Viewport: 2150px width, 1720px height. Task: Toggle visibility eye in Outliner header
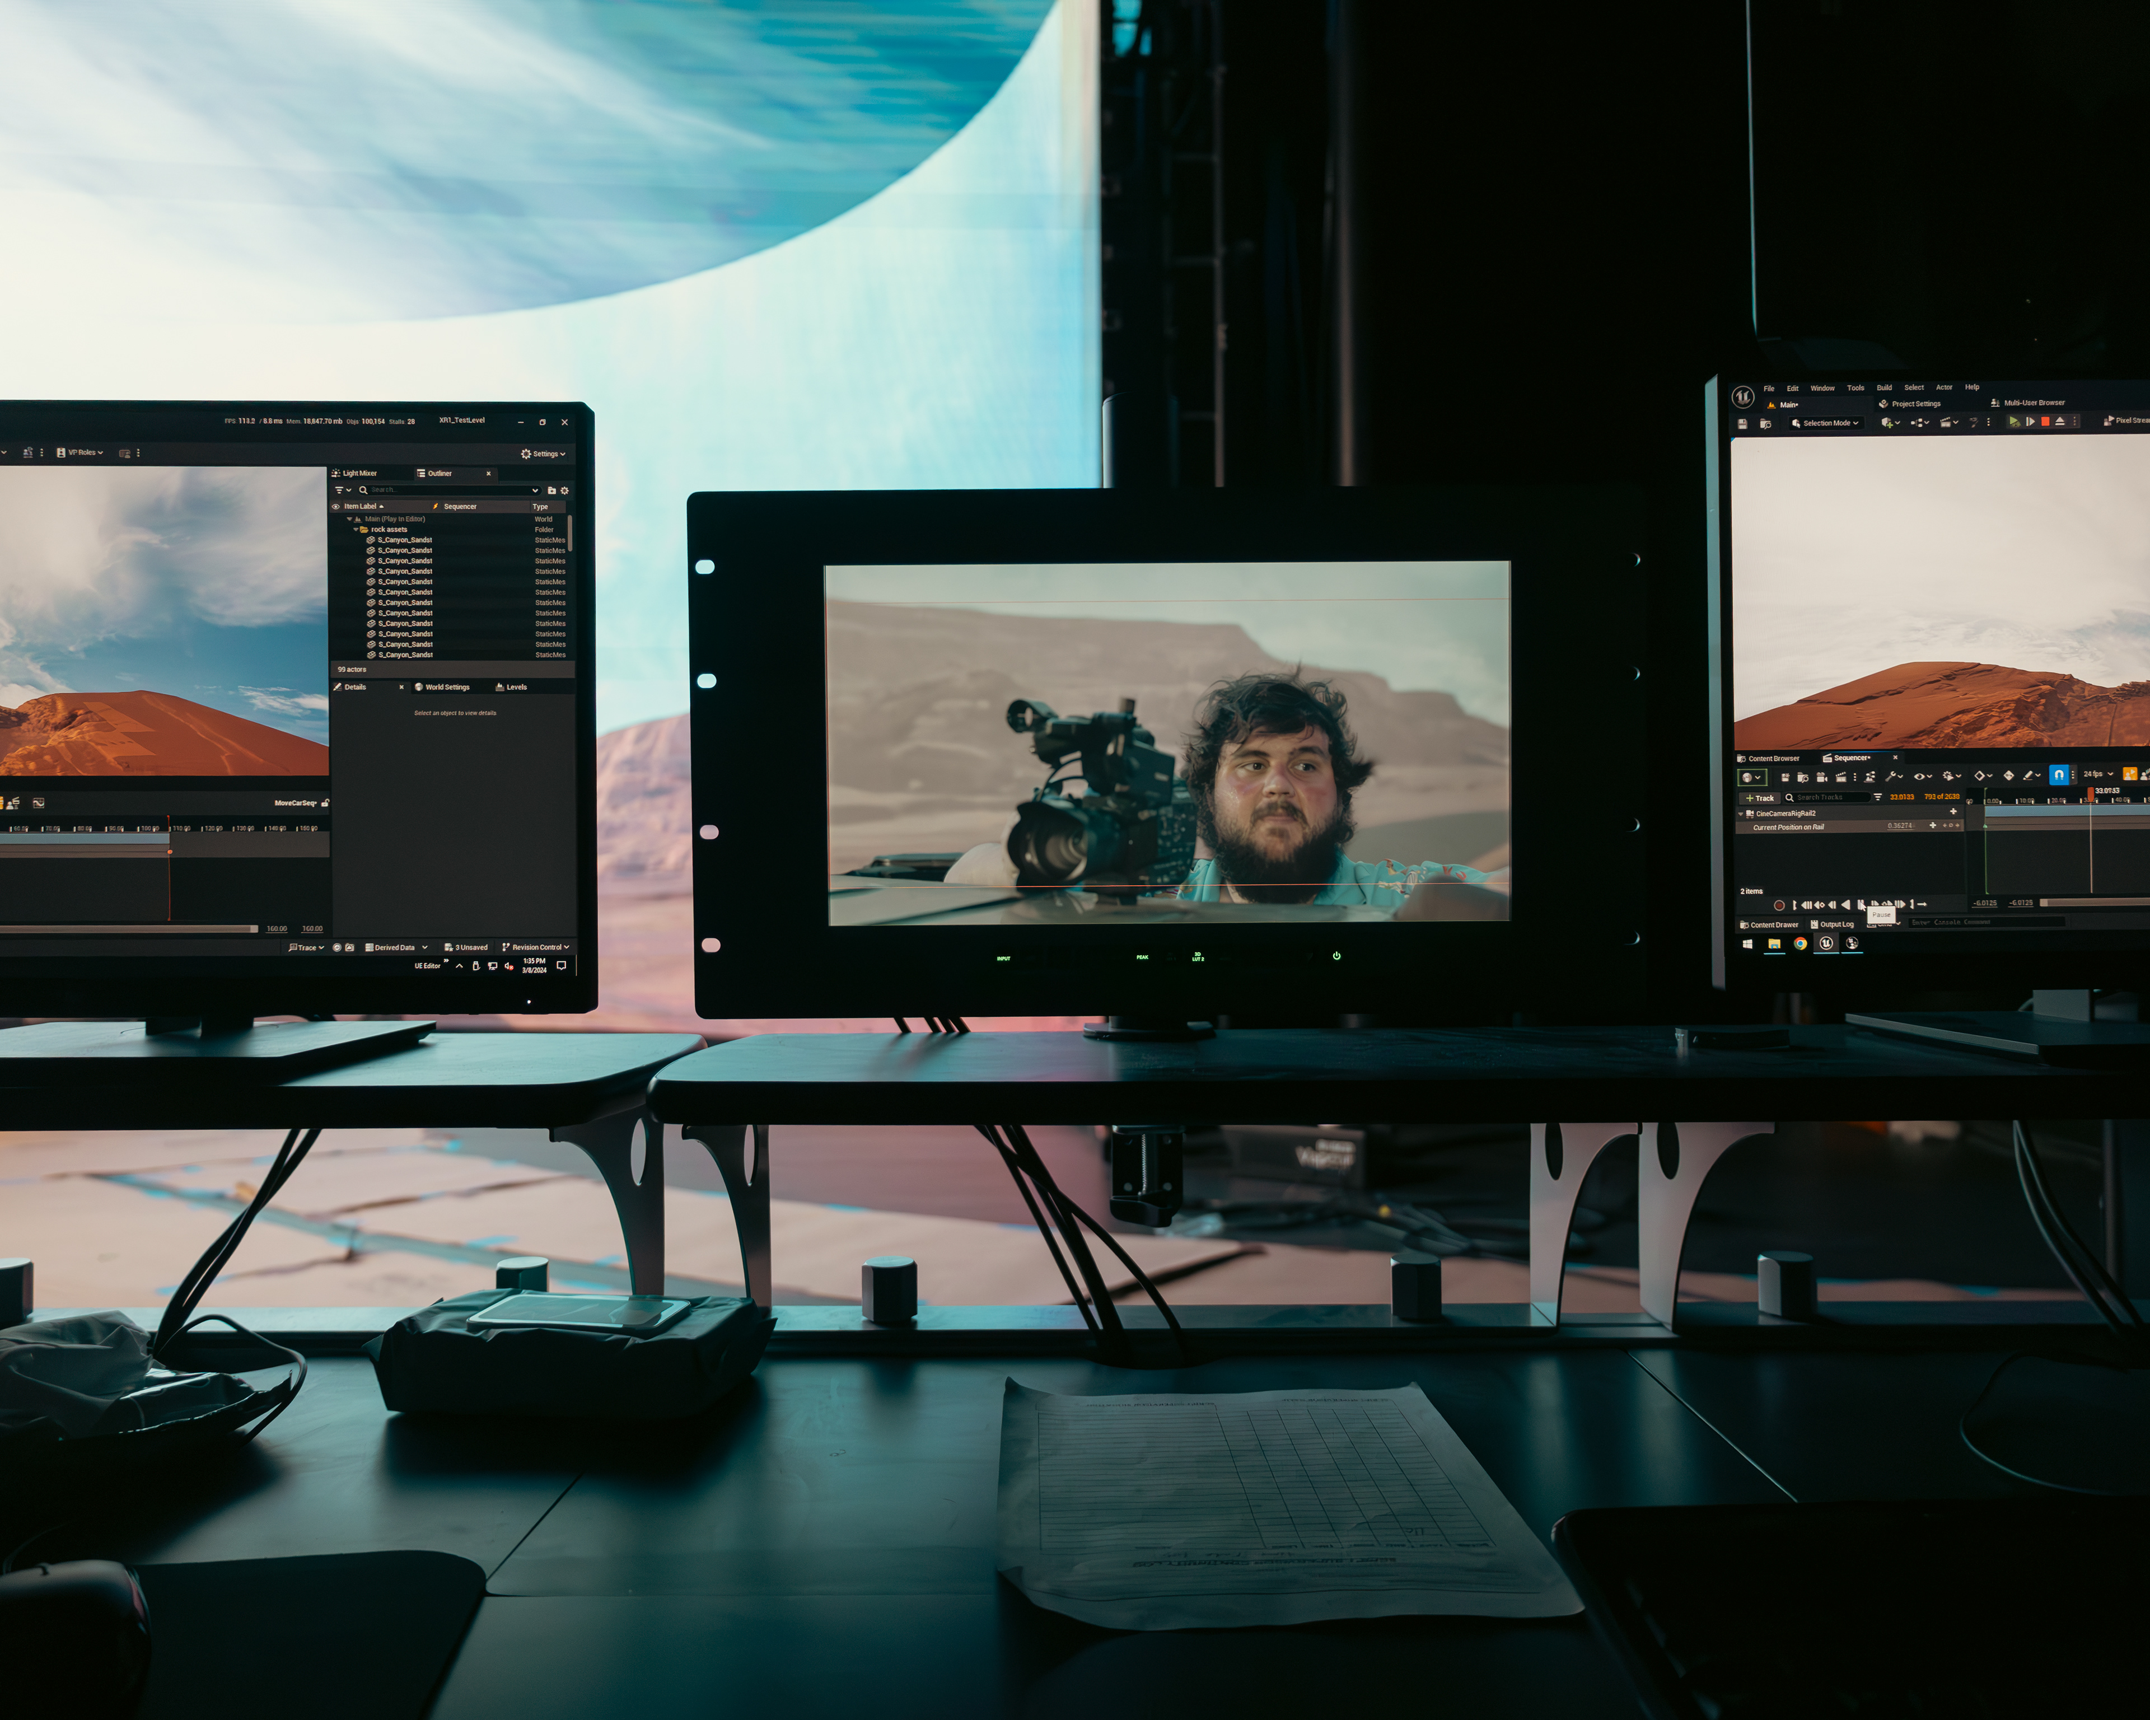(x=336, y=507)
